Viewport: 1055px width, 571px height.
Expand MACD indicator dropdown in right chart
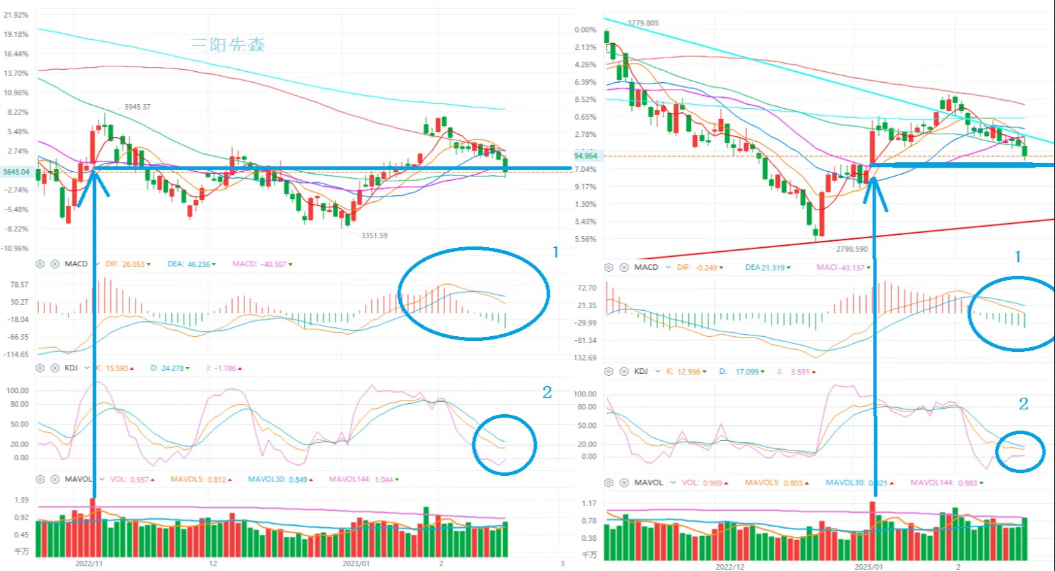pos(668,267)
